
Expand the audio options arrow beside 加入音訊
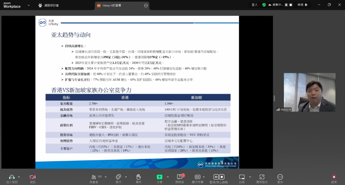tap(19, 177)
